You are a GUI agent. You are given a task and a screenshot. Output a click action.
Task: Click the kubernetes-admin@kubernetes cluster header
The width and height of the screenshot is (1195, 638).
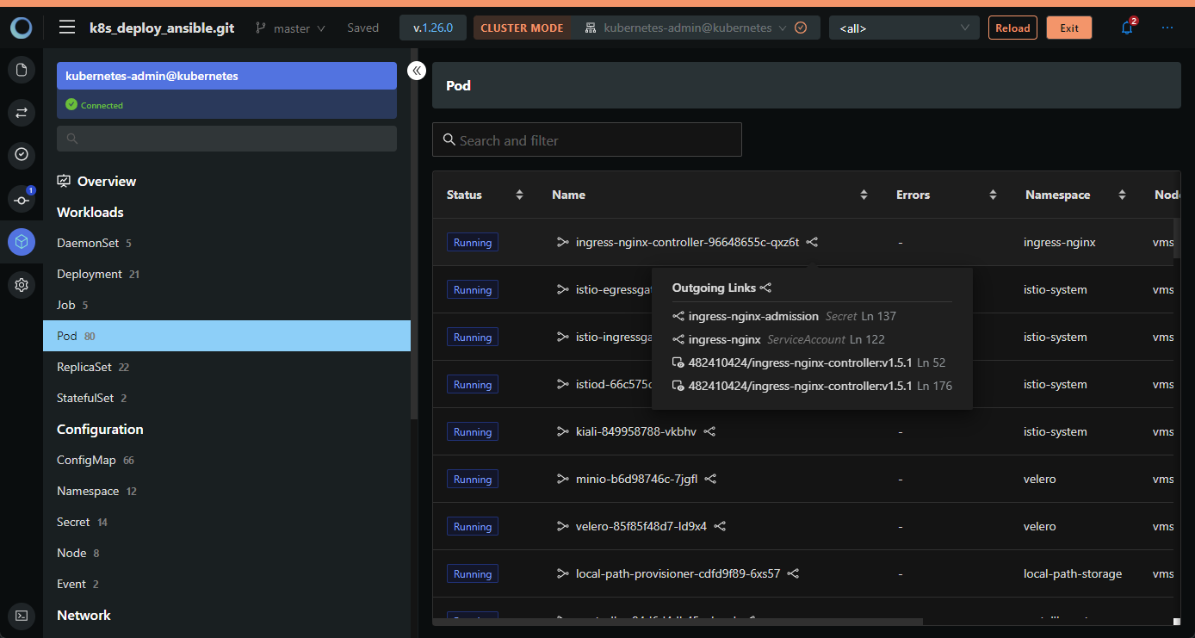click(x=226, y=76)
